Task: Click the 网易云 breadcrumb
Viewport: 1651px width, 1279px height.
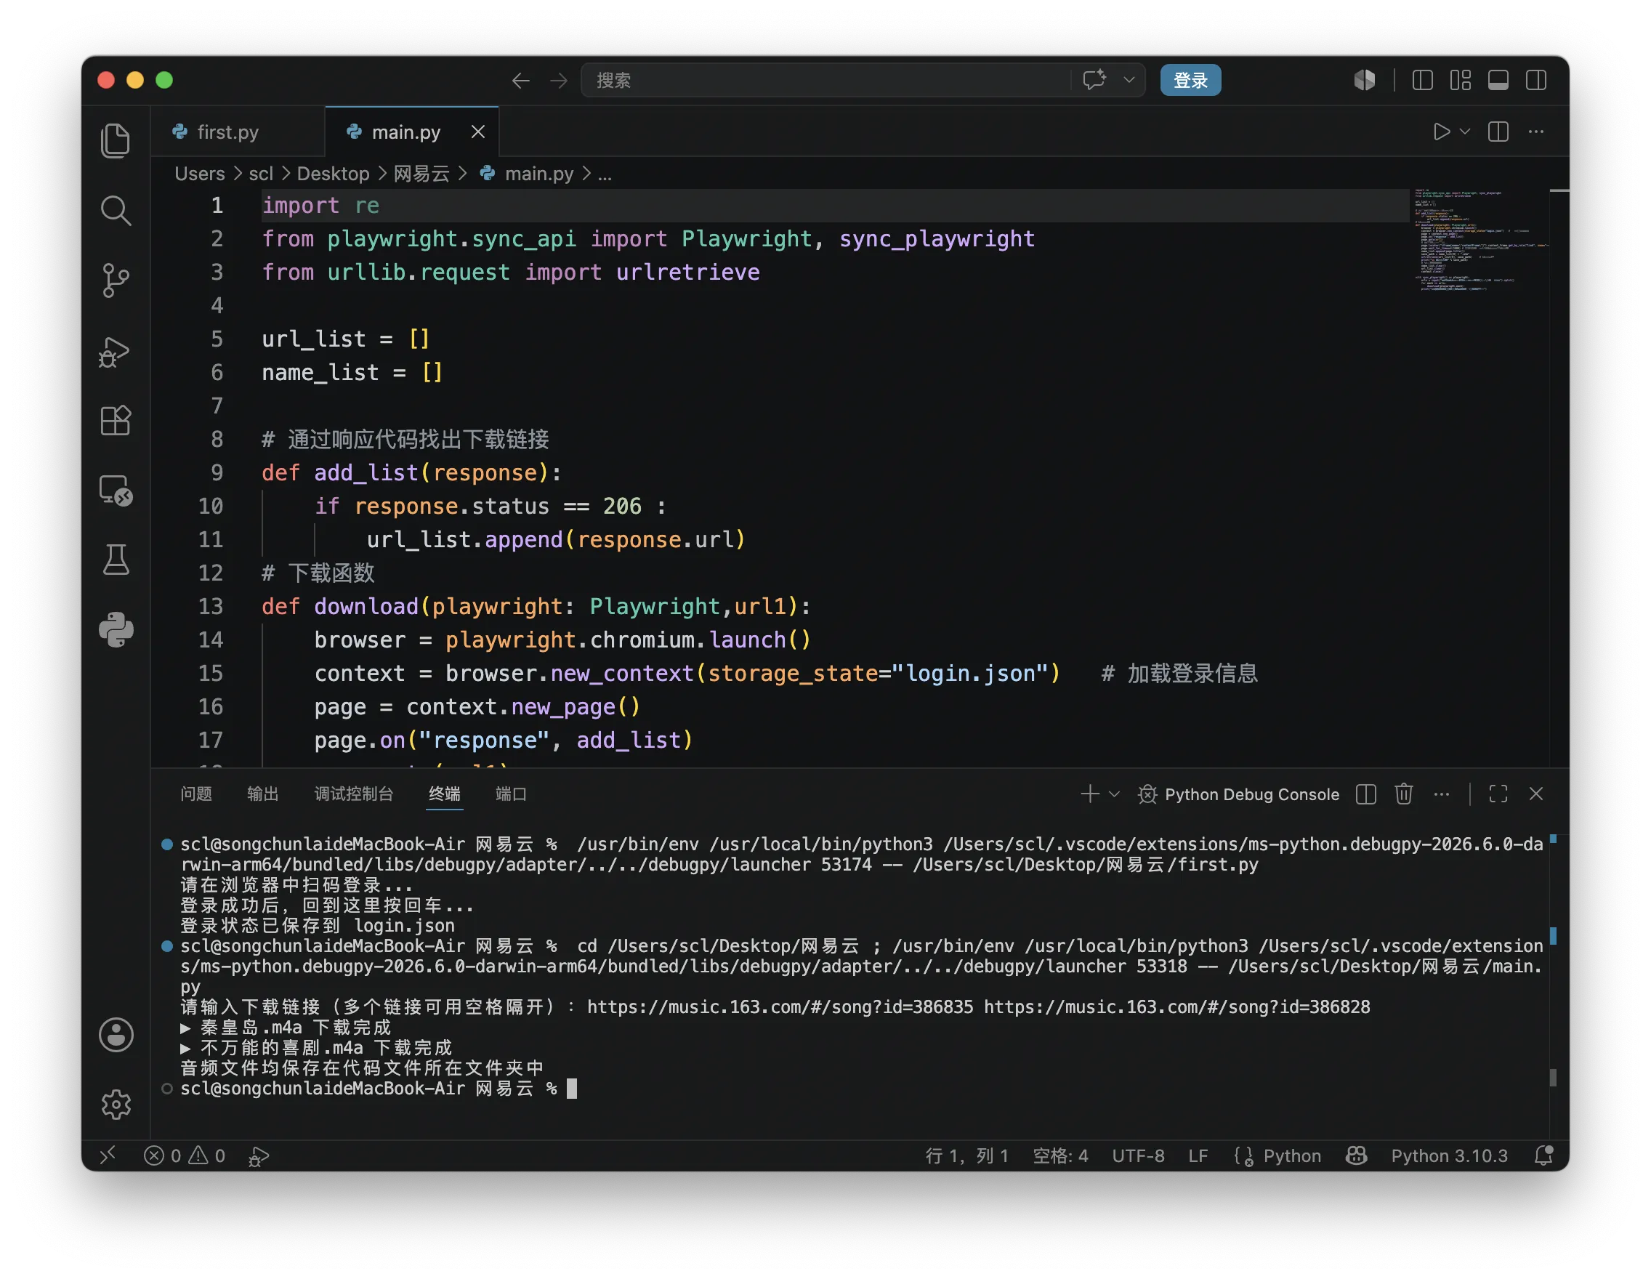Action: click(421, 174)
